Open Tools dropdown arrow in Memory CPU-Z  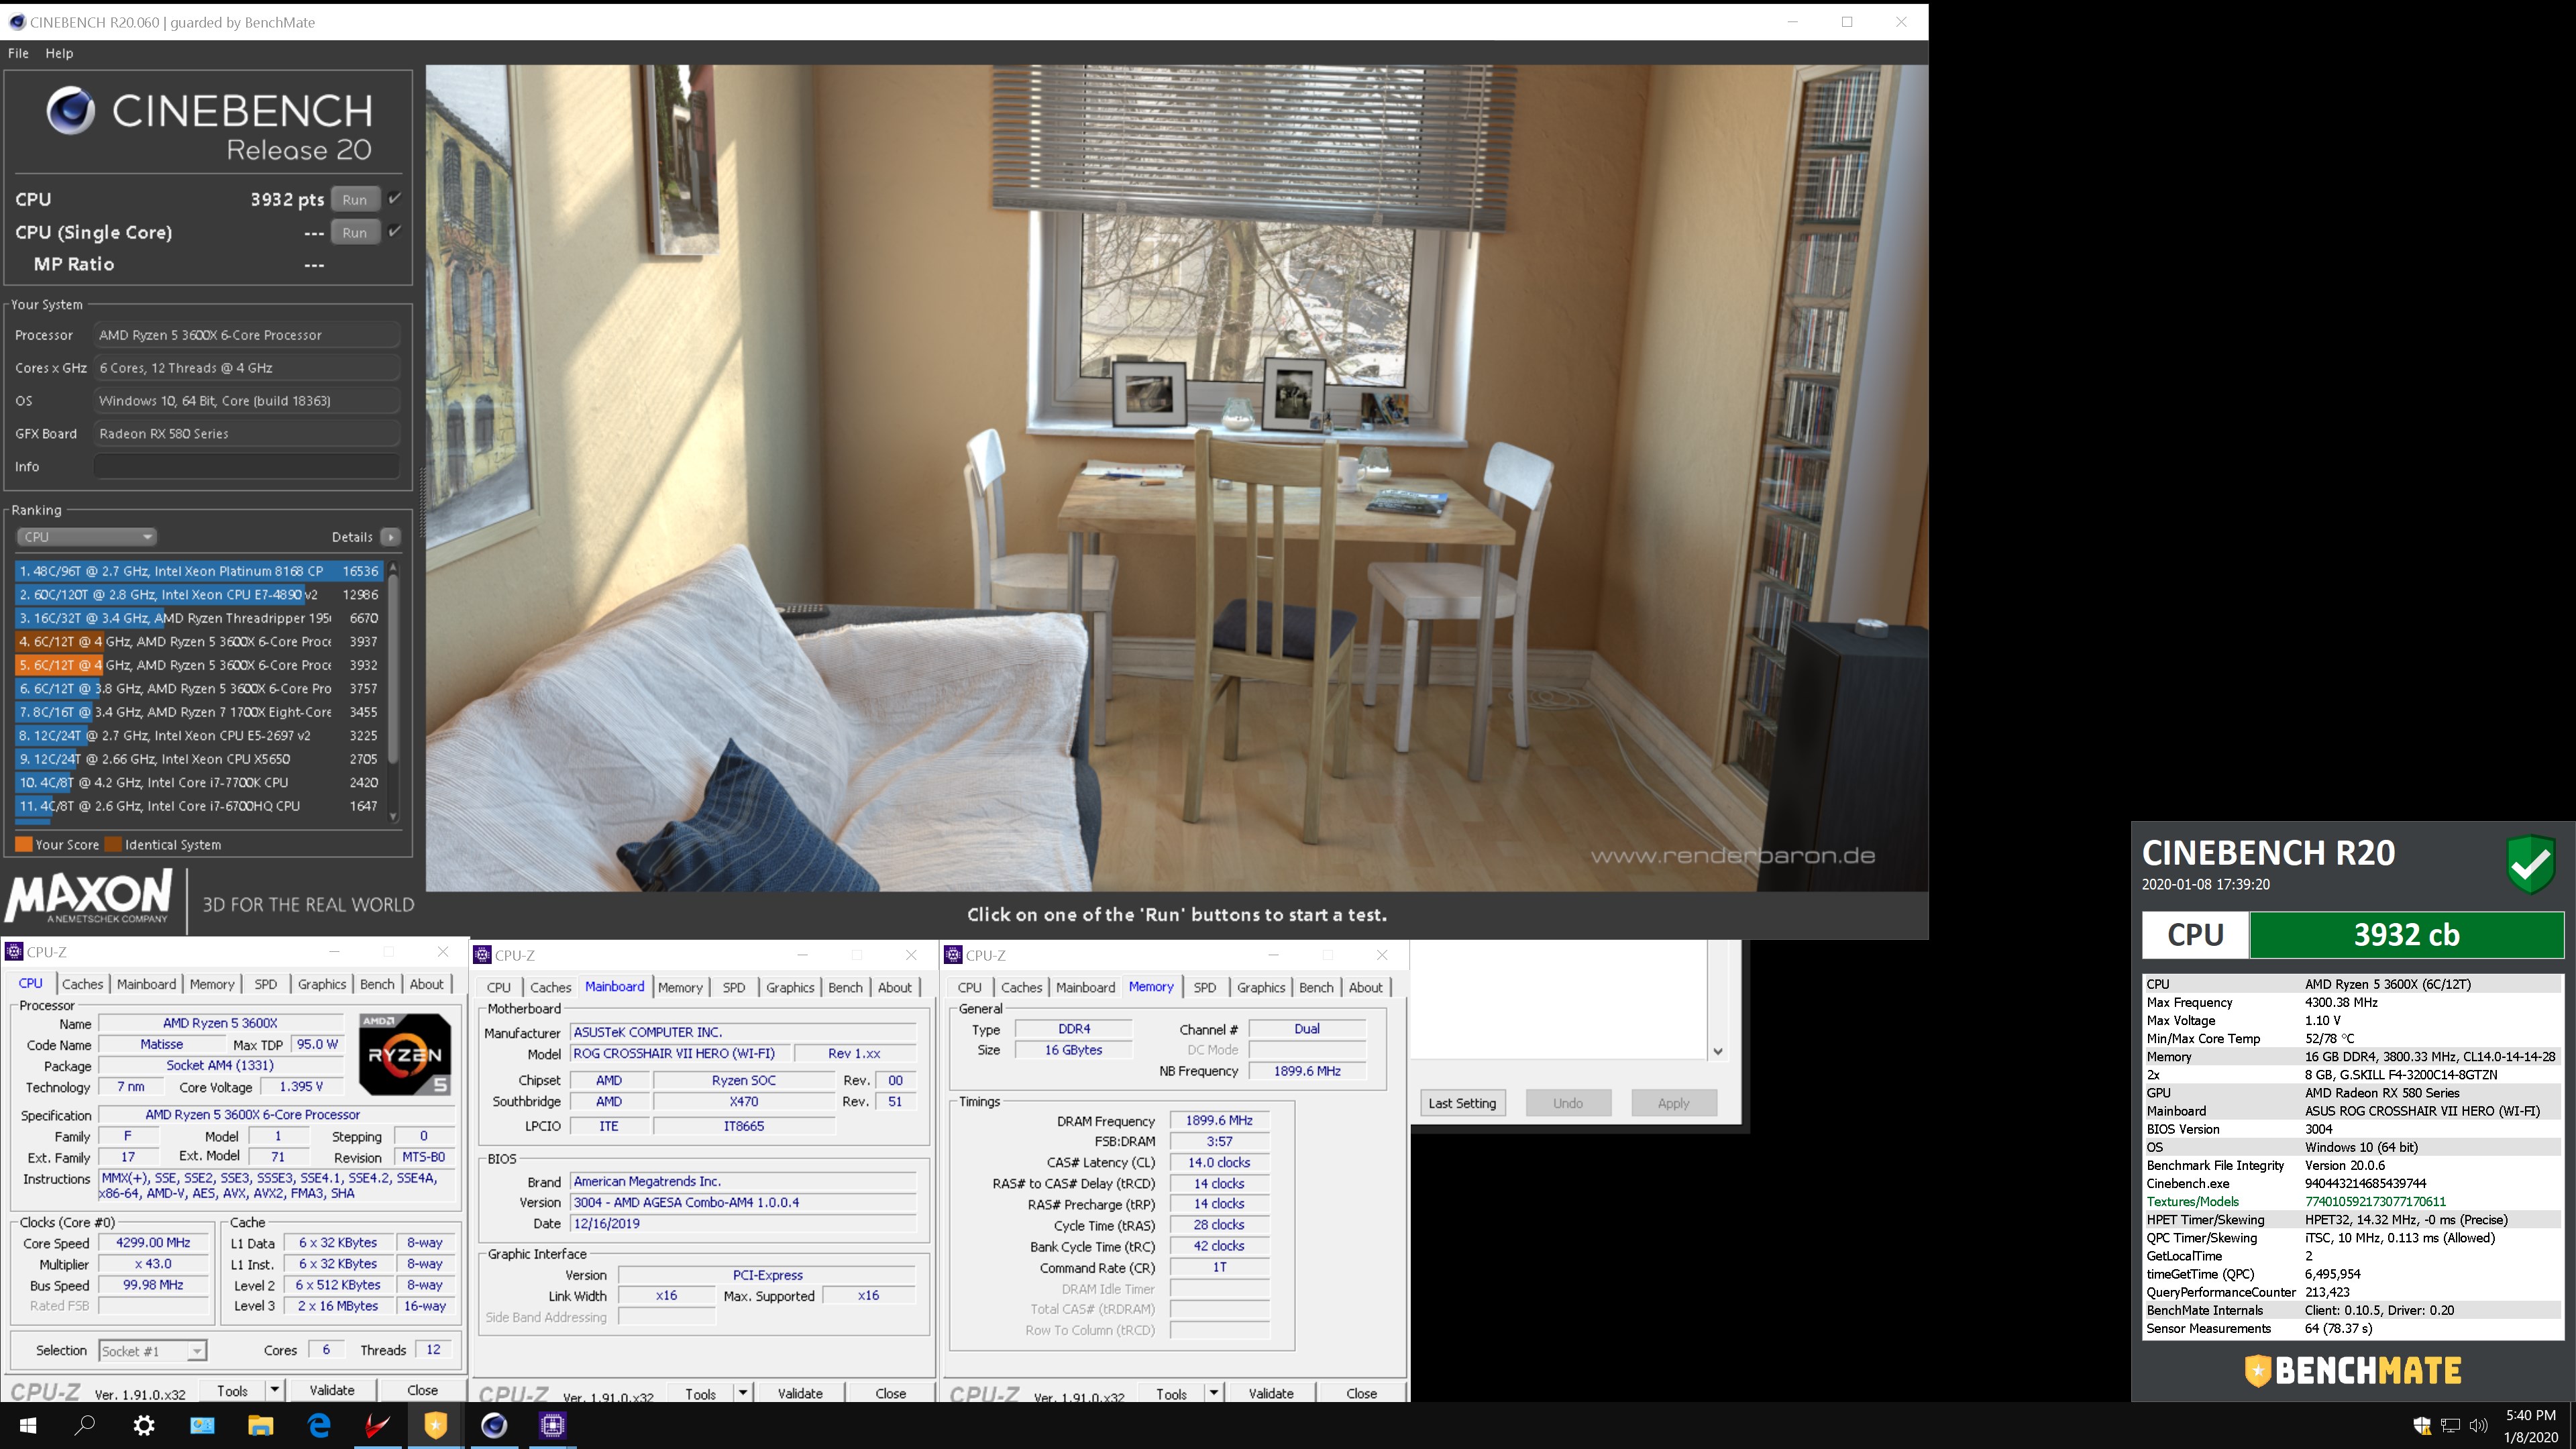click(1213, 1394)
